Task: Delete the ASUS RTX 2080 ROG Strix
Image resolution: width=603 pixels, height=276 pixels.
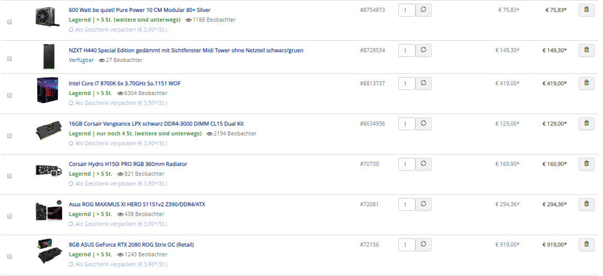Action: (586, 244)
